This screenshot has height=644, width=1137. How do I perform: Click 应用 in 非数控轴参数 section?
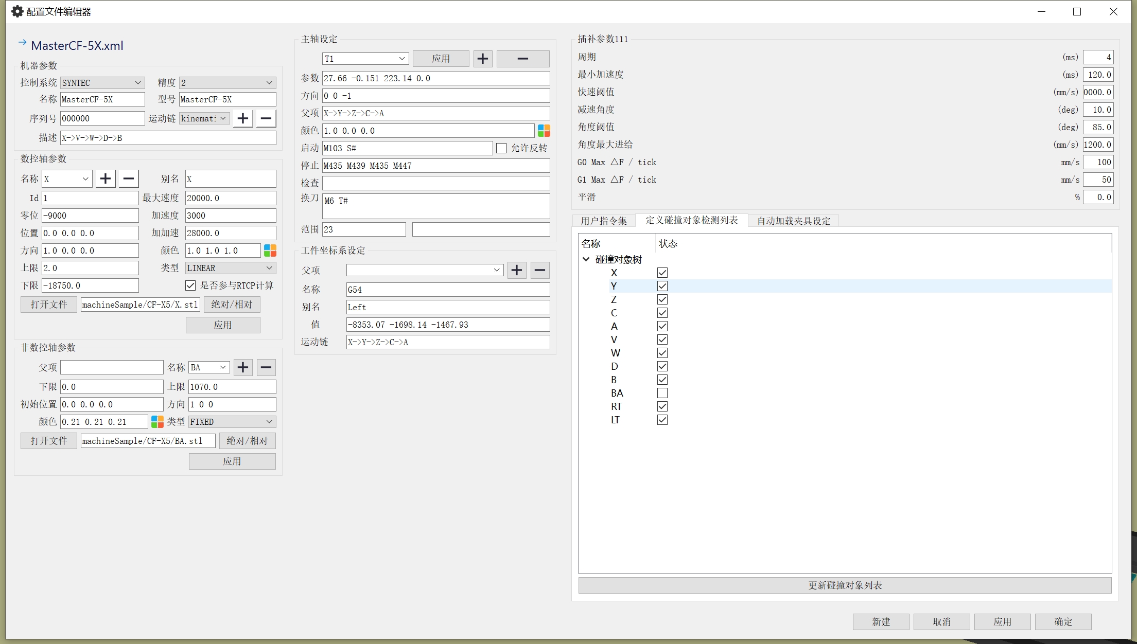tap(232, 461)
